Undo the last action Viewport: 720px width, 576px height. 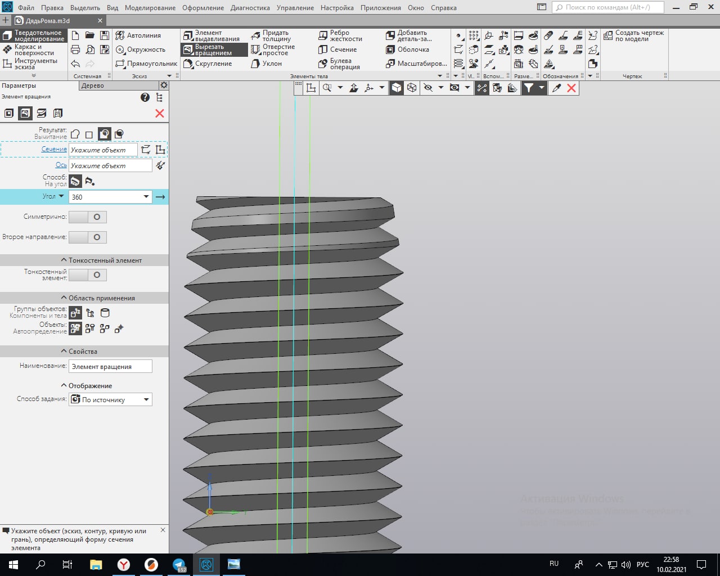click(75, 64)
